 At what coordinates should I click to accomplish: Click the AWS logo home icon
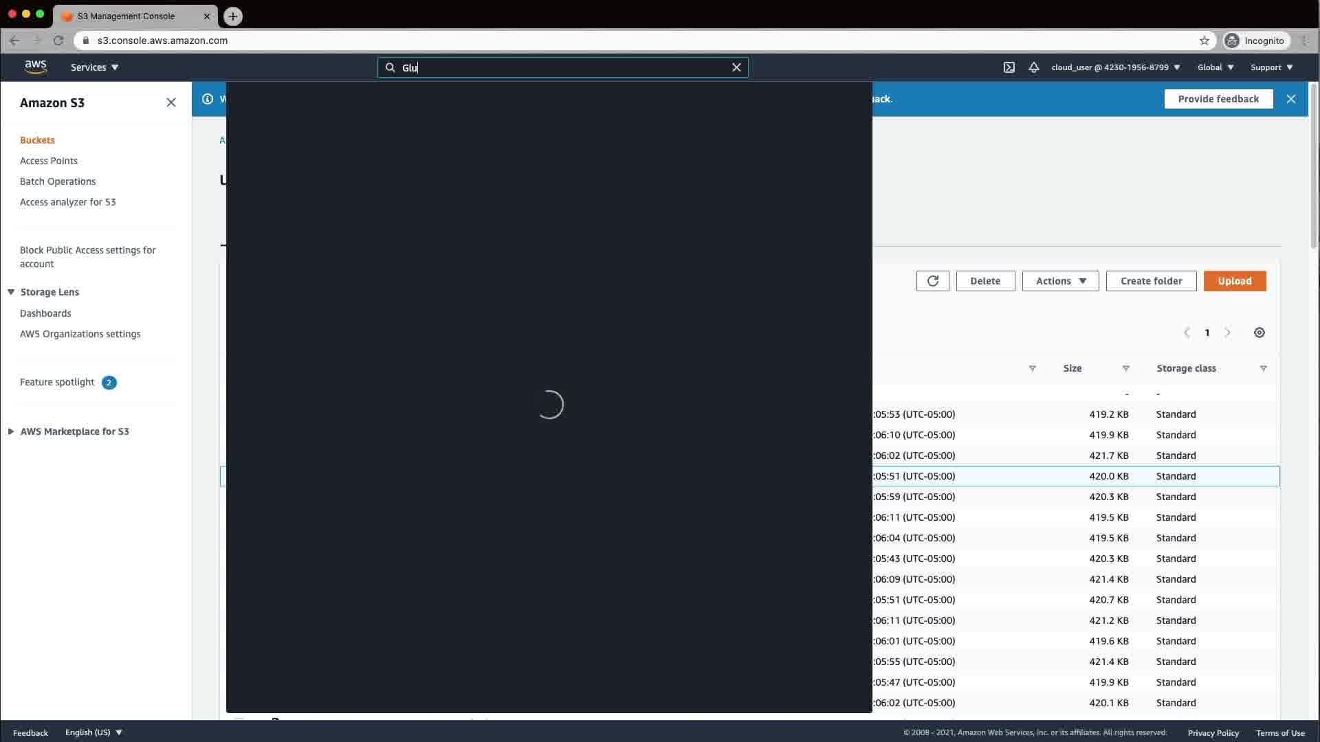point(36,67)
